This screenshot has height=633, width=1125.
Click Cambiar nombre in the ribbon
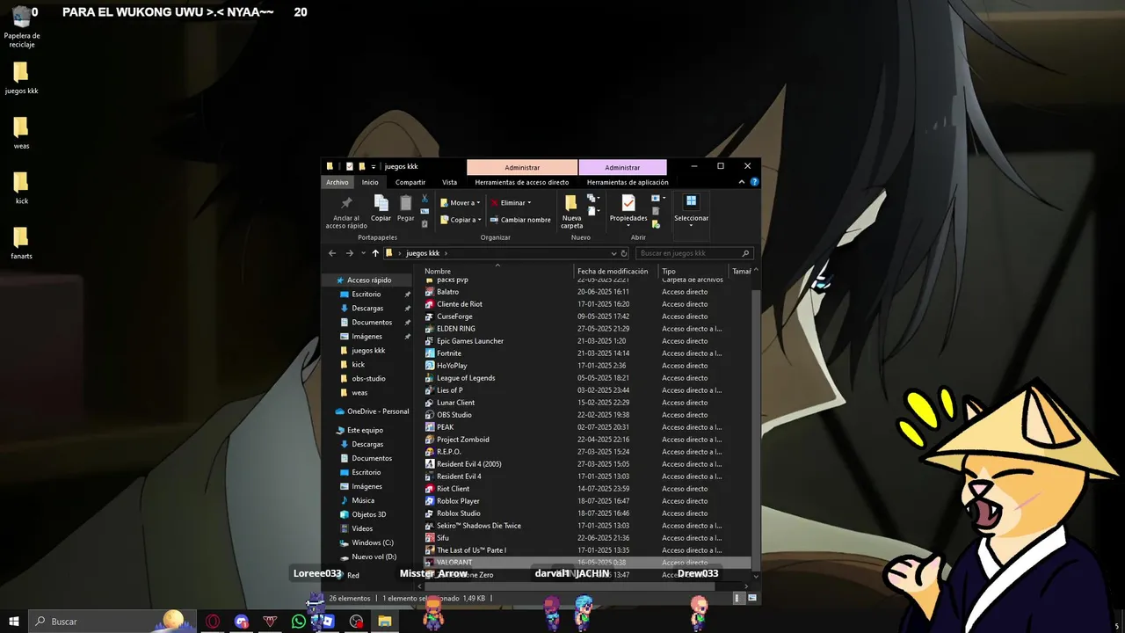coord(520,220)
